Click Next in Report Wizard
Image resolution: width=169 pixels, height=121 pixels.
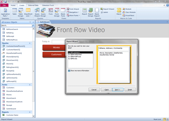pyautogui.click(x=118, y=90)
